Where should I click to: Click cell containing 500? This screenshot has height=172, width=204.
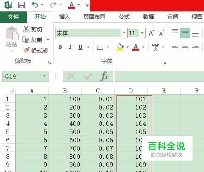pos(65,132)
